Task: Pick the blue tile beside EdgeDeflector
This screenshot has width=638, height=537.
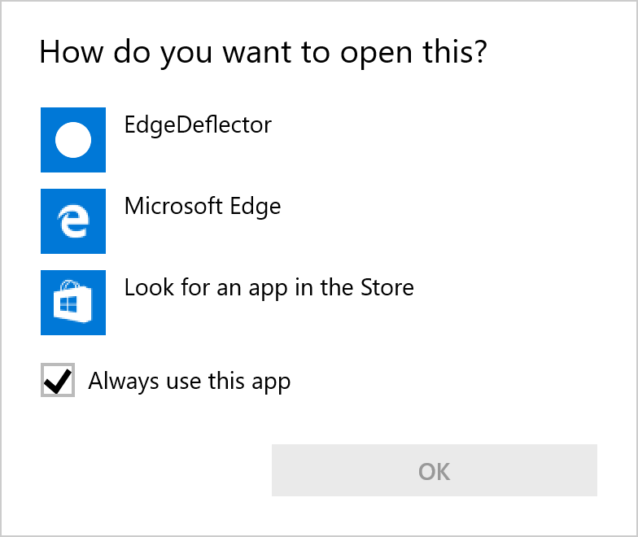Action: coord(73,140)
